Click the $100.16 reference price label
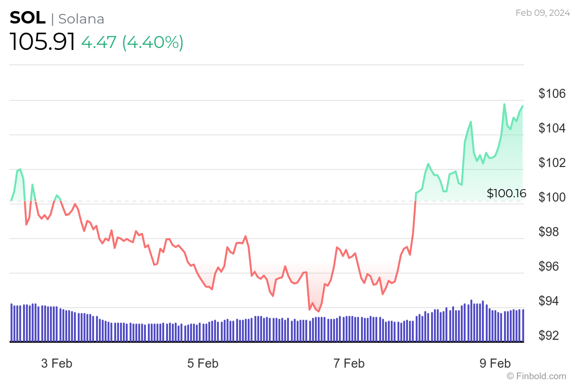 506,193
